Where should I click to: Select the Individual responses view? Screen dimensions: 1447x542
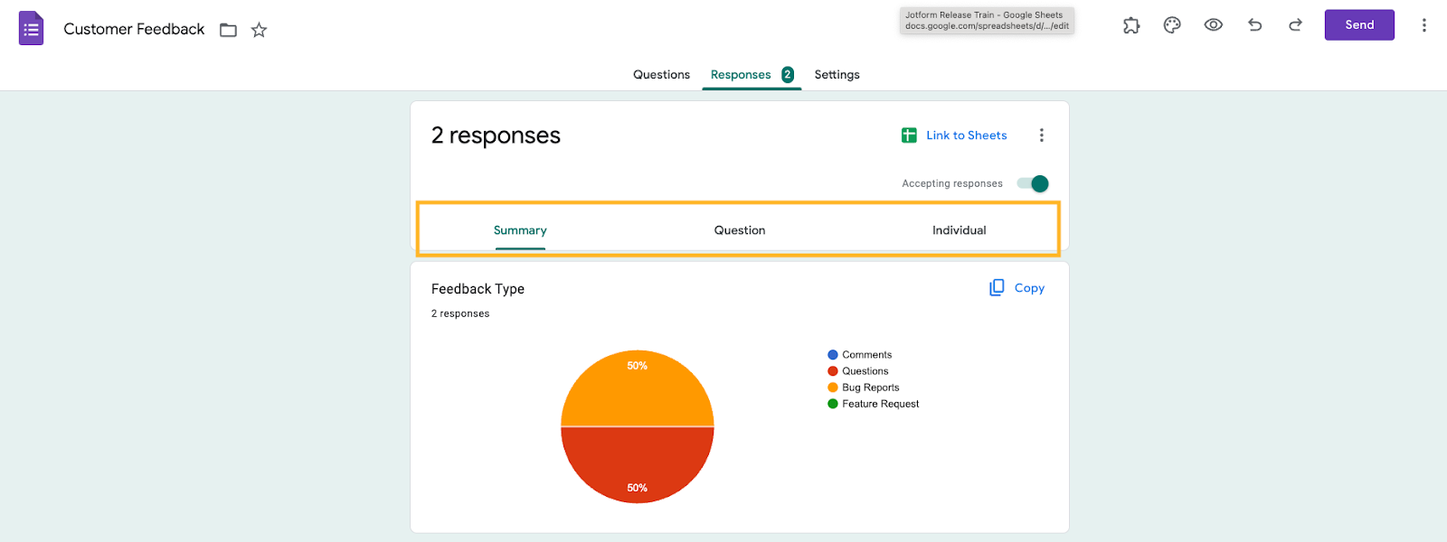(960, 230)
